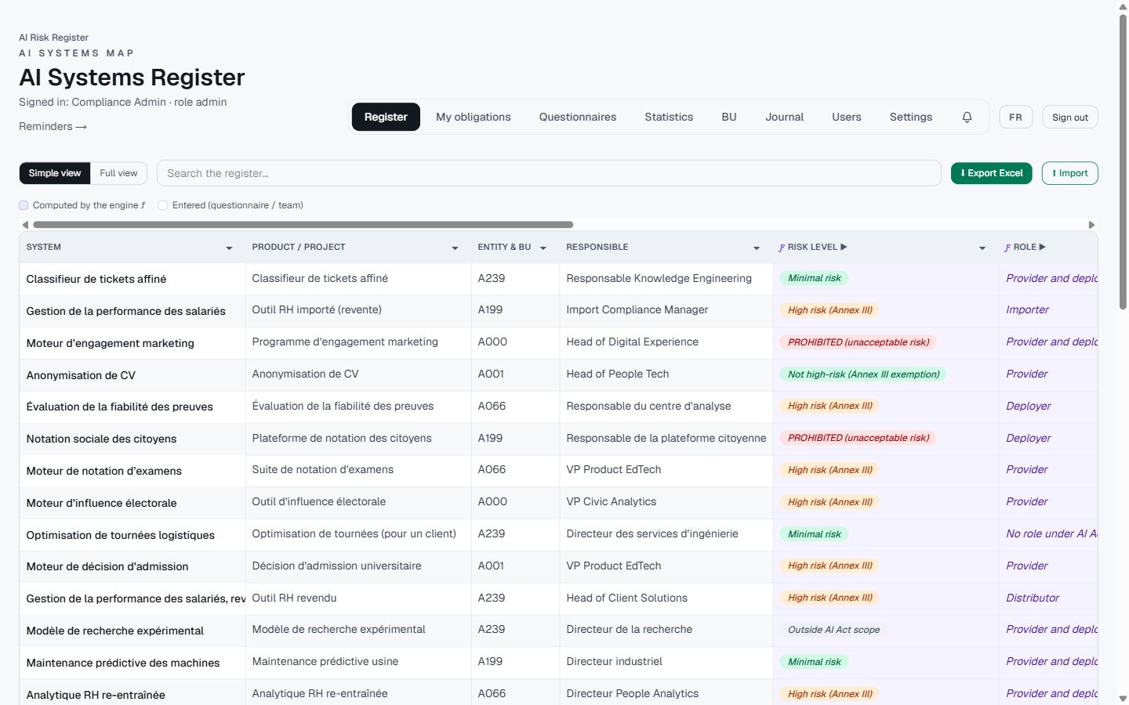Click PROHIBITED badge for Moteur d'engagement marketing
Viewport: 1129px width, 705px height.
859,342
